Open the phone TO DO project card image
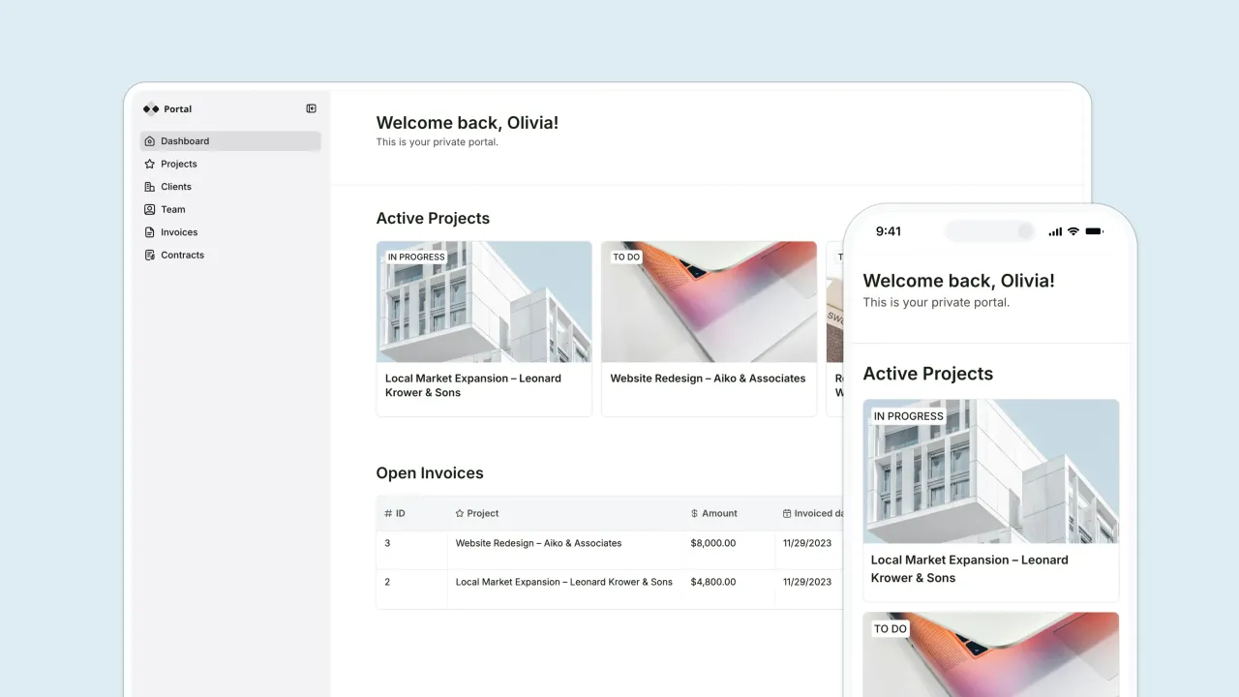Viewport: 1239px width, 697px height. click(x=991, y=654)
